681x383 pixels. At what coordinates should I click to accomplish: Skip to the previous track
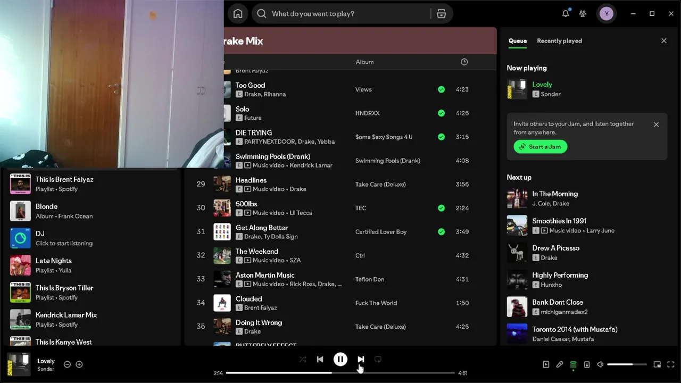click(320, 360)
